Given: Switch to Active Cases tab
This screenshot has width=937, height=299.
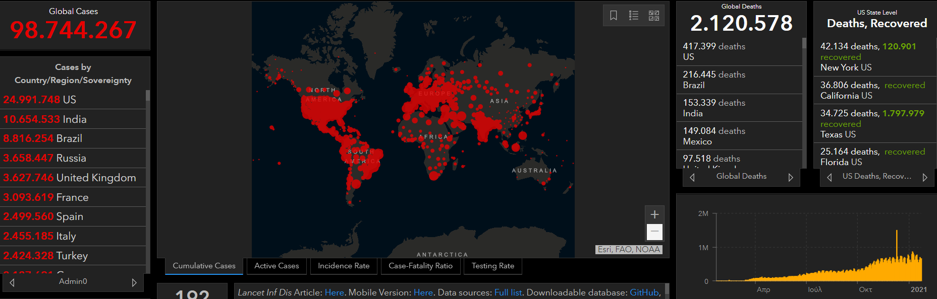Looking at the screenshot, I should (277, 266).
